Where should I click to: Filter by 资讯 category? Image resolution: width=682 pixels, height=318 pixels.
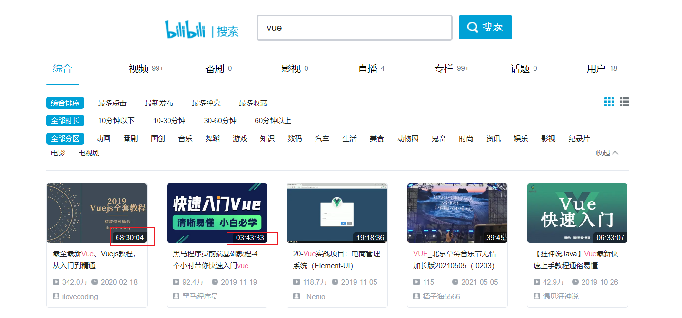click(494, 139)
